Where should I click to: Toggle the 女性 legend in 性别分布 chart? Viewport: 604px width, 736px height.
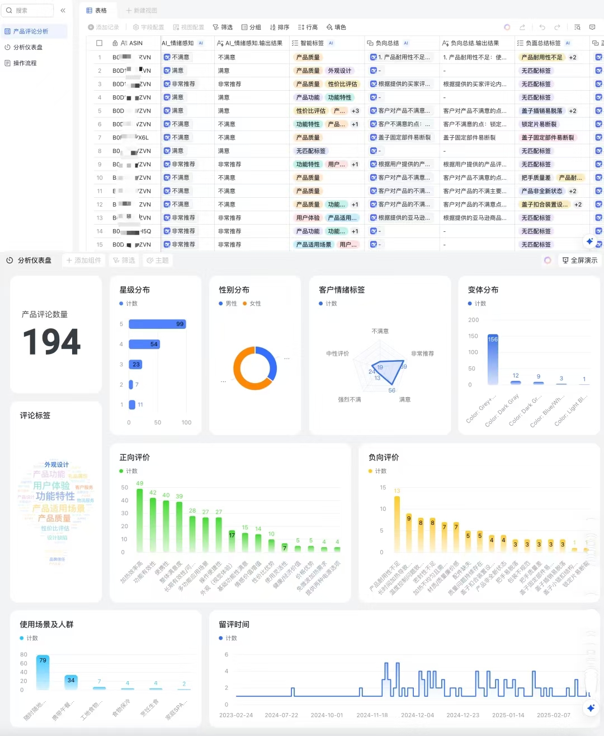[x=252, y=304]
